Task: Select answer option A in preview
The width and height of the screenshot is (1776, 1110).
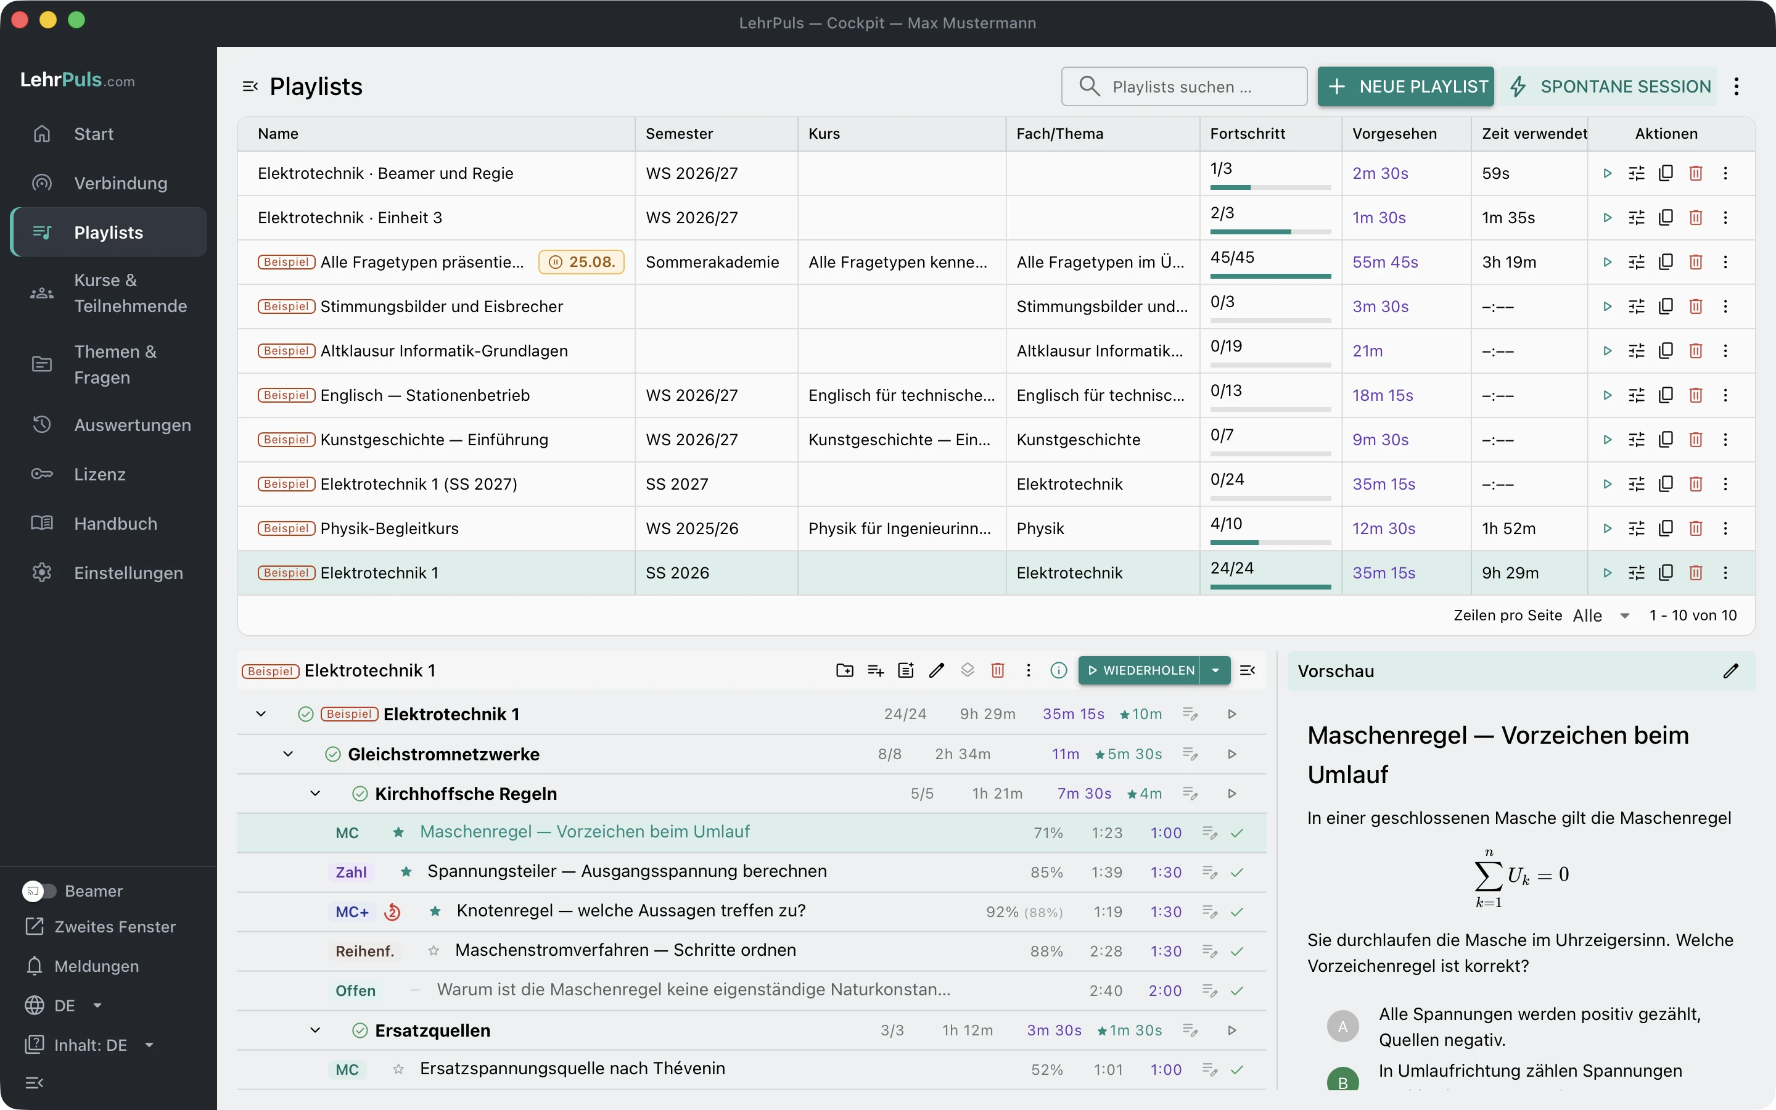Action: point(1342,1026)
